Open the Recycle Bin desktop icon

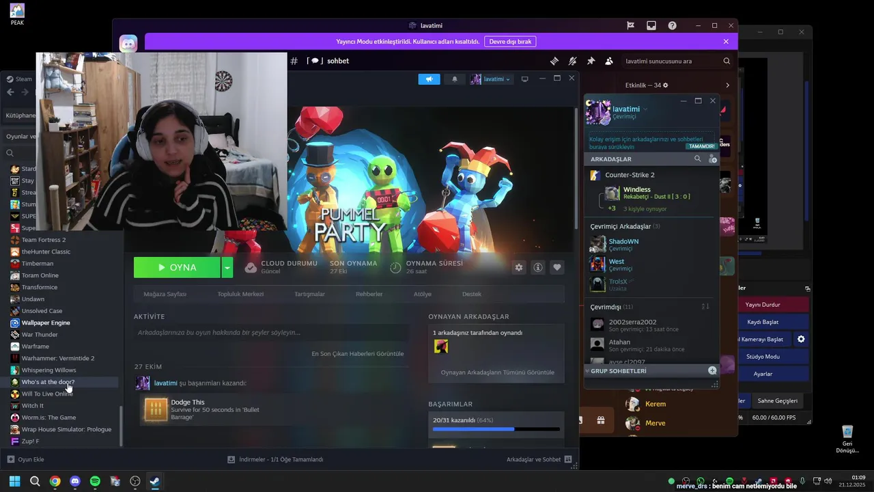point(847,438)
